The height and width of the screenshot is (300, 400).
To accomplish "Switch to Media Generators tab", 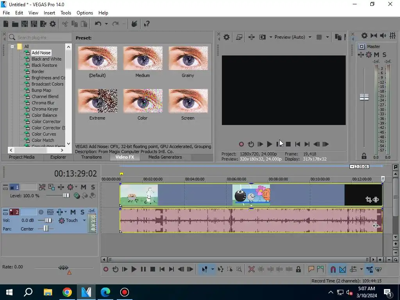I will point(165,157).
